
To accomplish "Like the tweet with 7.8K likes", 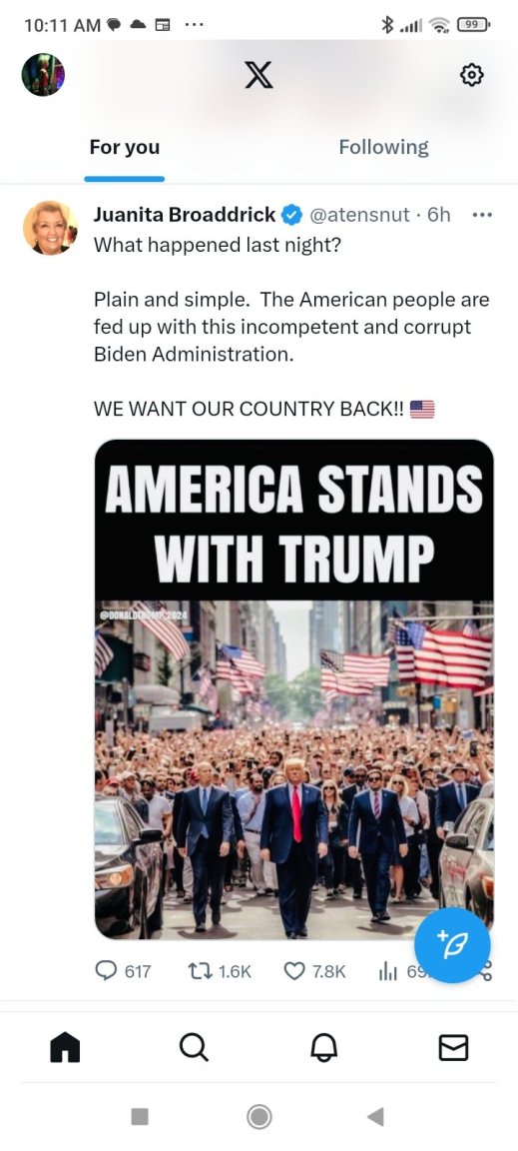I will click(x=294, y=971).
